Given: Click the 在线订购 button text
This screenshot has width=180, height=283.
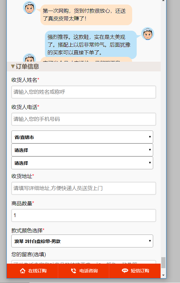Looking at the screenshot, I should (x=37, y=271).
